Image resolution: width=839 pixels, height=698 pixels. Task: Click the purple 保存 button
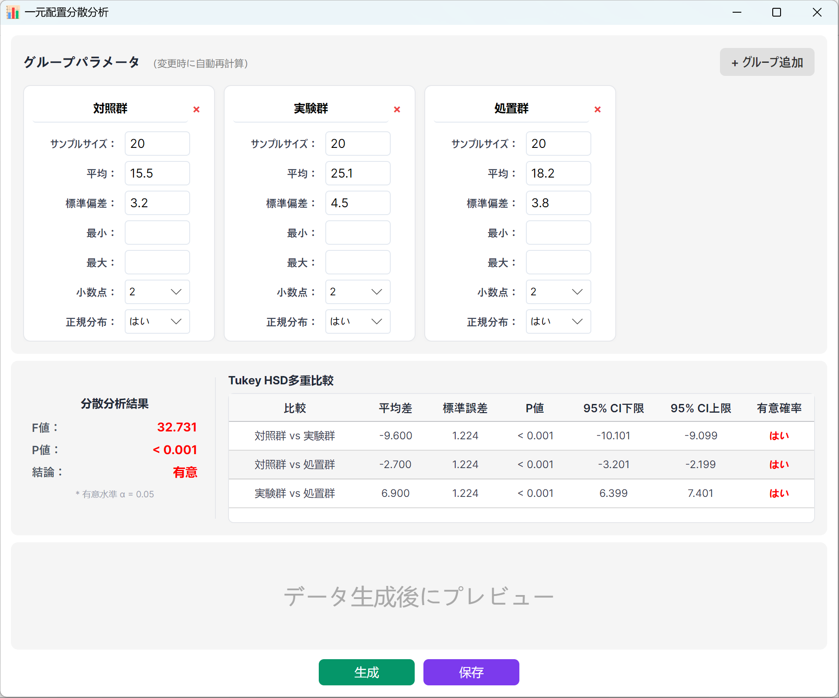[471, 672]
